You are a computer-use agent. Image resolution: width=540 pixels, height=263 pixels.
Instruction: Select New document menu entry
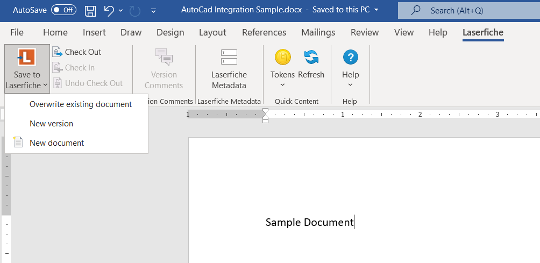[56, 143]
